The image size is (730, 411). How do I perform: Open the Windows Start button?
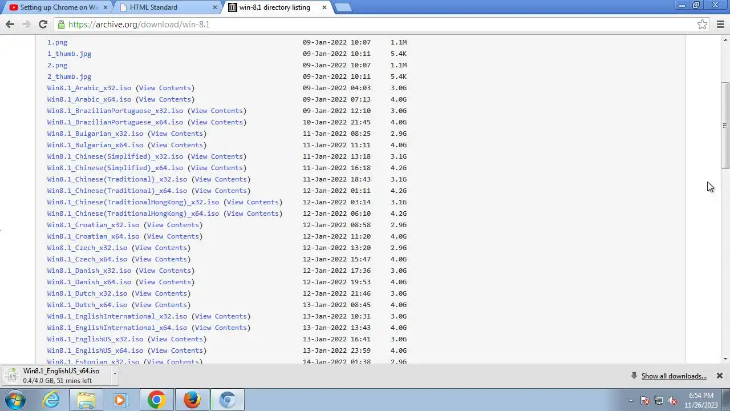15,400
